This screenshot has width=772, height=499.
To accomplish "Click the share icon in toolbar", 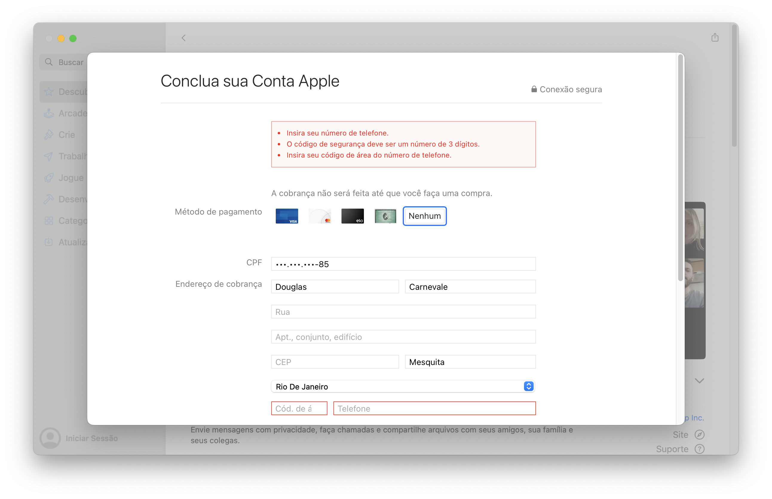I will coord(715,38).
